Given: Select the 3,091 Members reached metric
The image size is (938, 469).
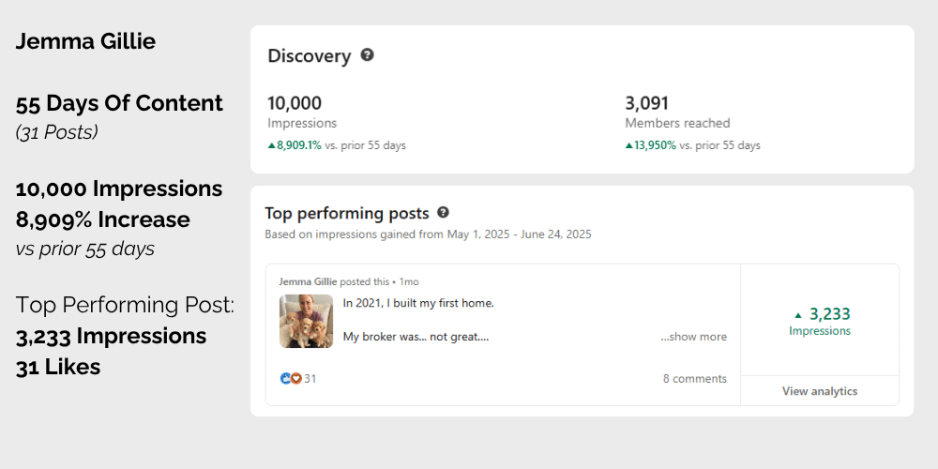Looking at the screenshot, I should (678, 112).
